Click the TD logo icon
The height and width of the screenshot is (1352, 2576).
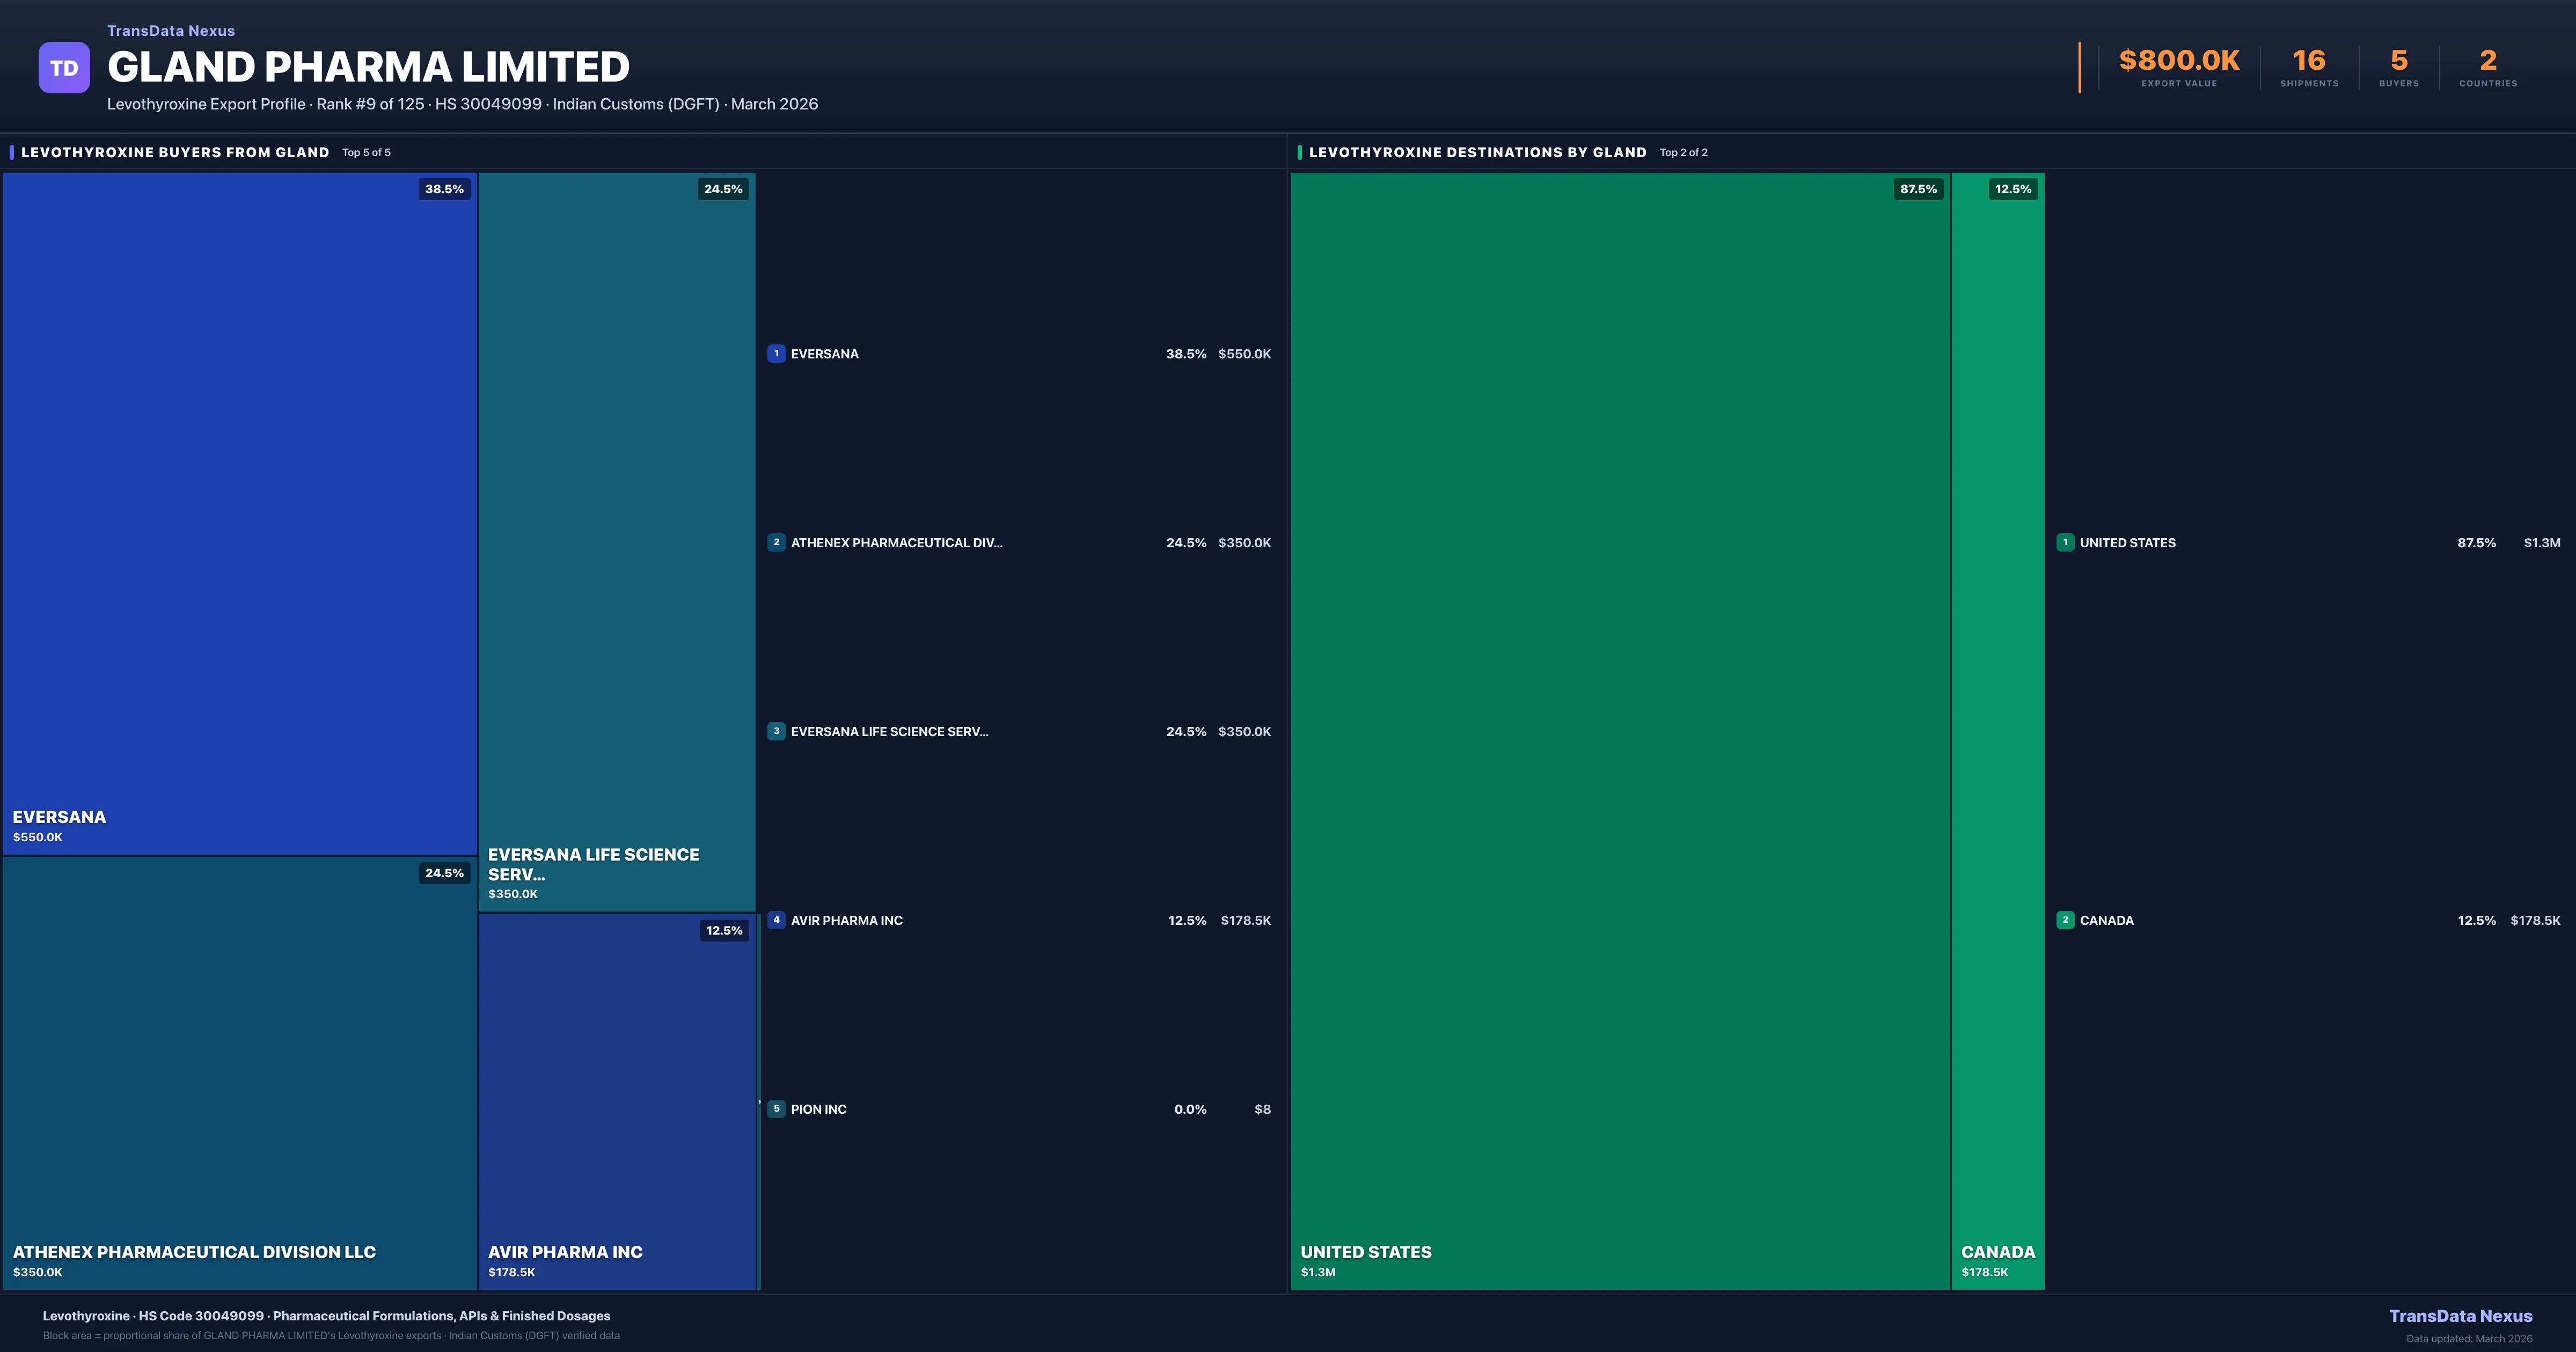pos(64,68)
